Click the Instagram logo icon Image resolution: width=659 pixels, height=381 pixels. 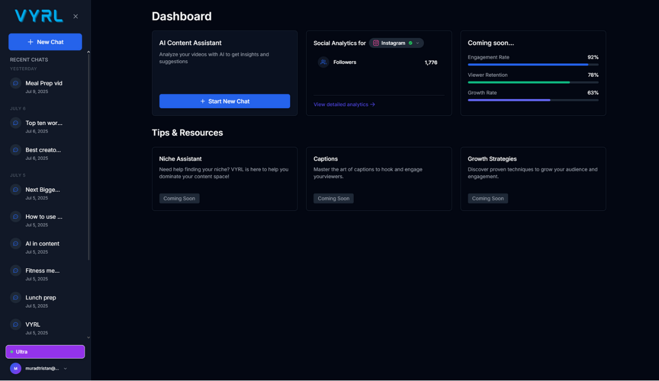[x=376, y=43]
